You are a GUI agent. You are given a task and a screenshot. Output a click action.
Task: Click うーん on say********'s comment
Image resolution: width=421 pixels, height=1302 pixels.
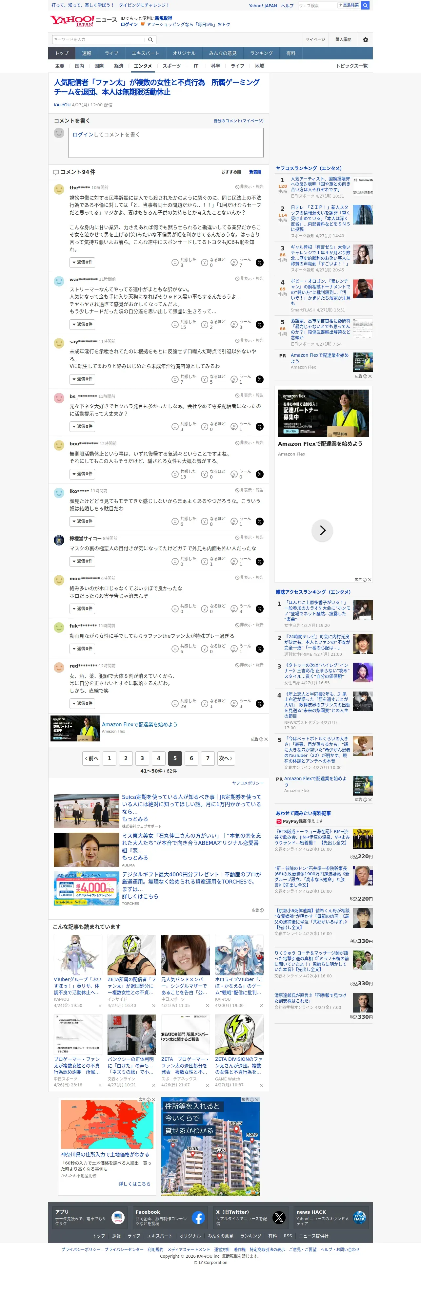(x=241, y=379)
